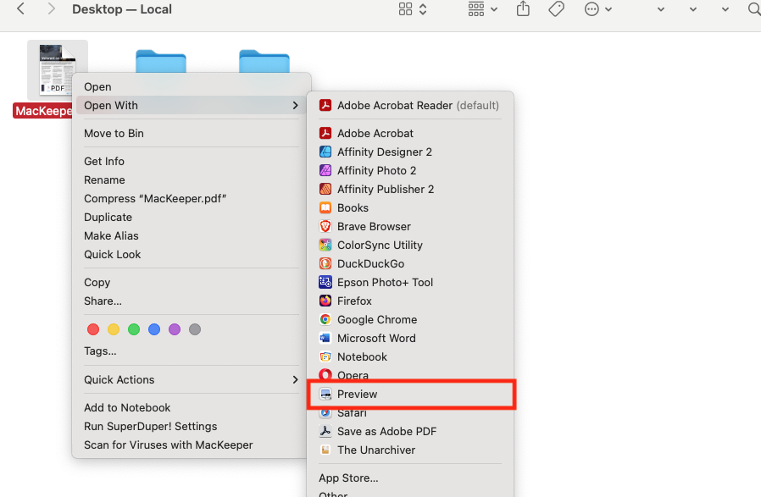This screenshot has height=497, width=761.
Task: Select the Adobe Acrobat Reader icon
Action: 325,105
